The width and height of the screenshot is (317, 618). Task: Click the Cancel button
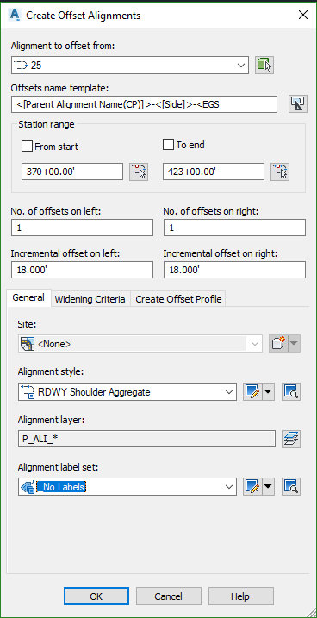169,596
